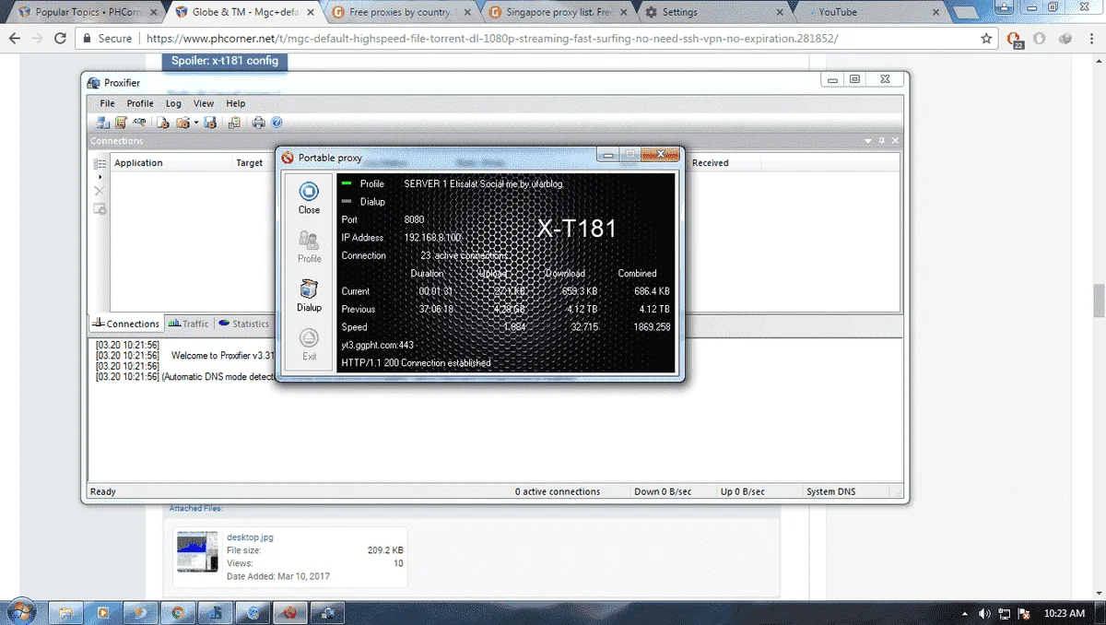The height and width of the screenshot is (625, 1106).
Task: Click the grey X icon in the Connections sidebar
Action: [100, 191]
